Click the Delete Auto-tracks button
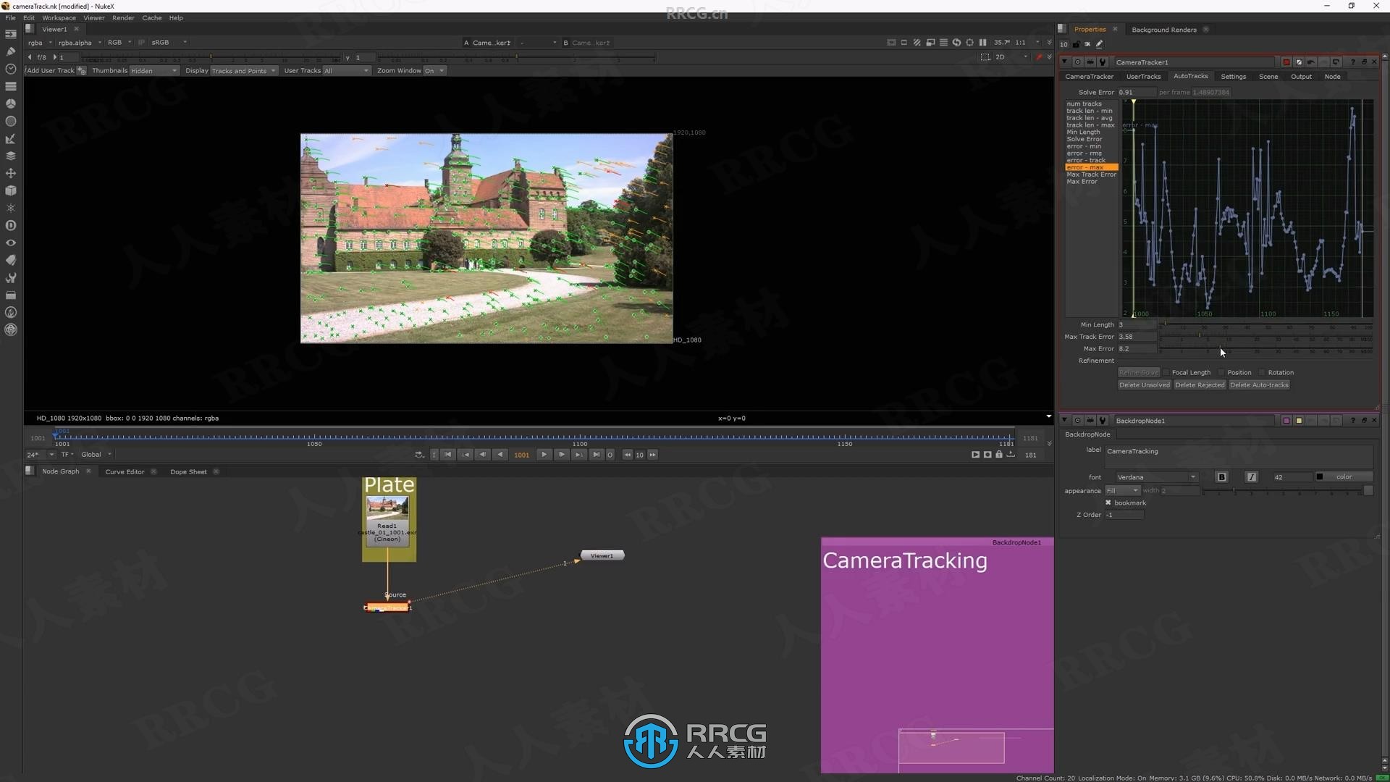 (x=1259, y=385)
